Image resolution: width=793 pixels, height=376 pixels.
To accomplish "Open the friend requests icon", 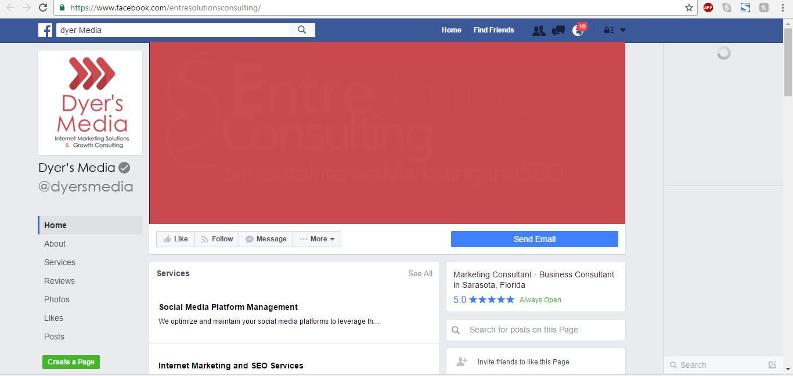I will pos(539,31).
